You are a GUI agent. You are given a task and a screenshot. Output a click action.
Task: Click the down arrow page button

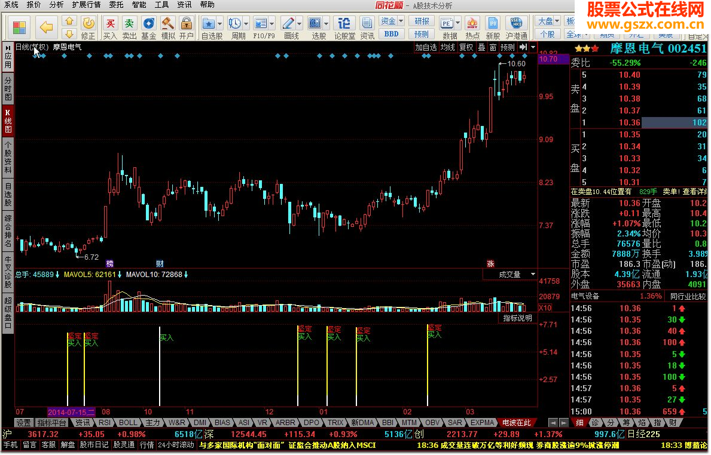click(x=69, y=34)
